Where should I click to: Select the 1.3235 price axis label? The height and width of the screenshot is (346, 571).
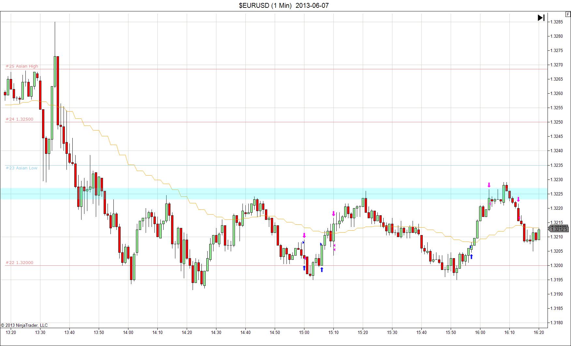coord(556,165)
